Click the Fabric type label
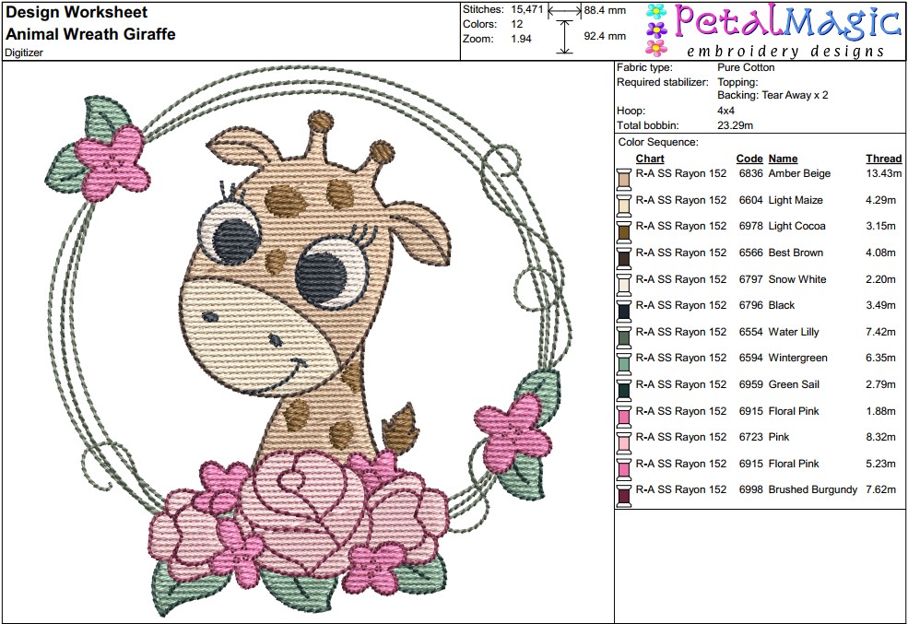 pyautogui.click(x=644, y=67)
